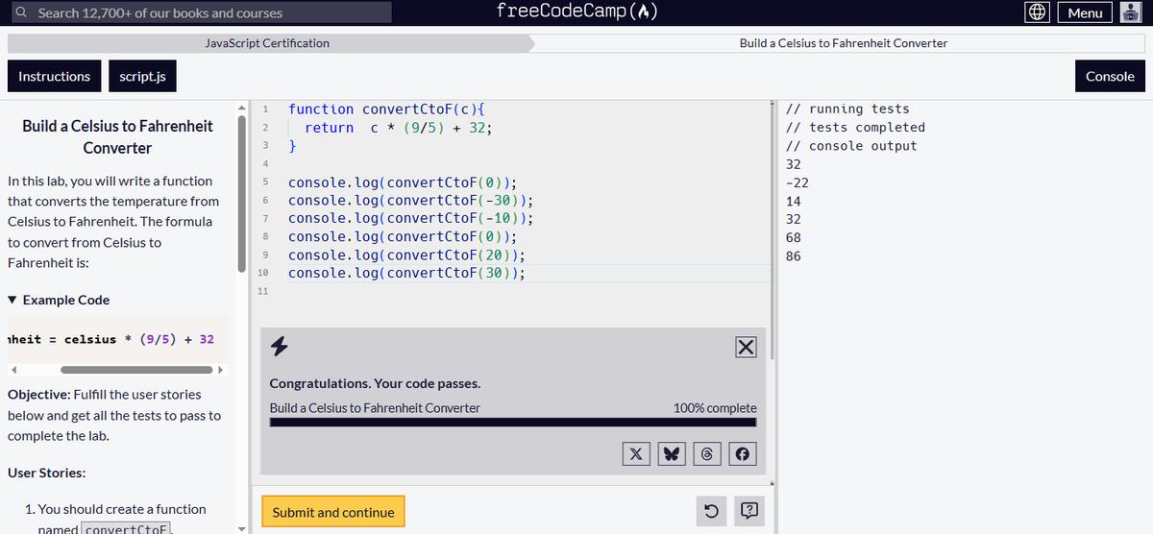The width and height of the screenshot is (1153, 534).
Task: Share completion on Bluesky
Action: tap(672, 453)
